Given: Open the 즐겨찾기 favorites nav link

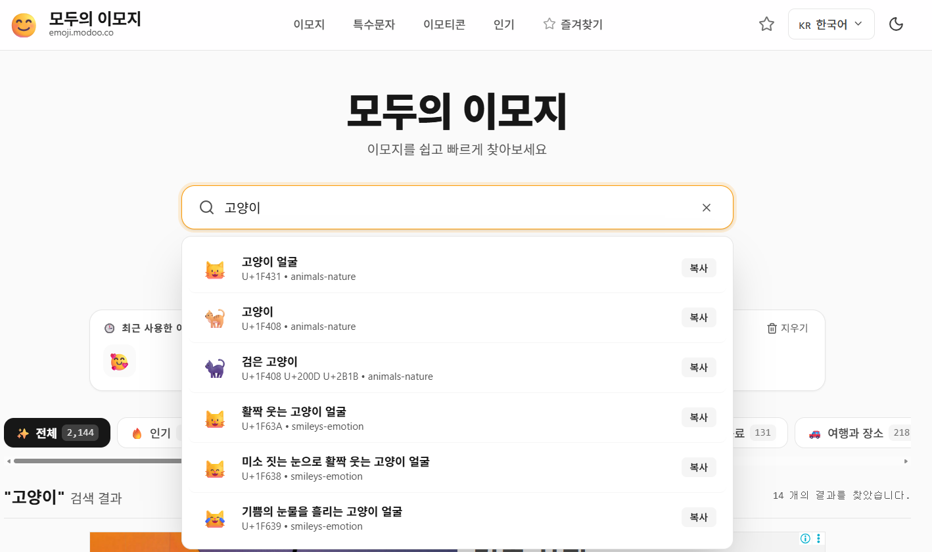Looking at the screenshot, I should [x=572, y=25].
